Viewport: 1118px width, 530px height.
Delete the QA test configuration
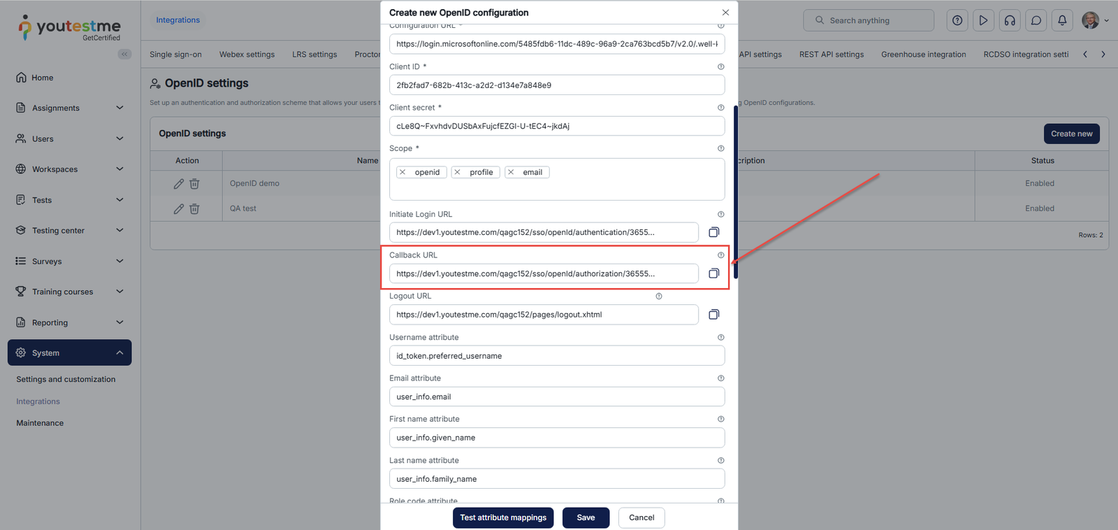point(194,208)
